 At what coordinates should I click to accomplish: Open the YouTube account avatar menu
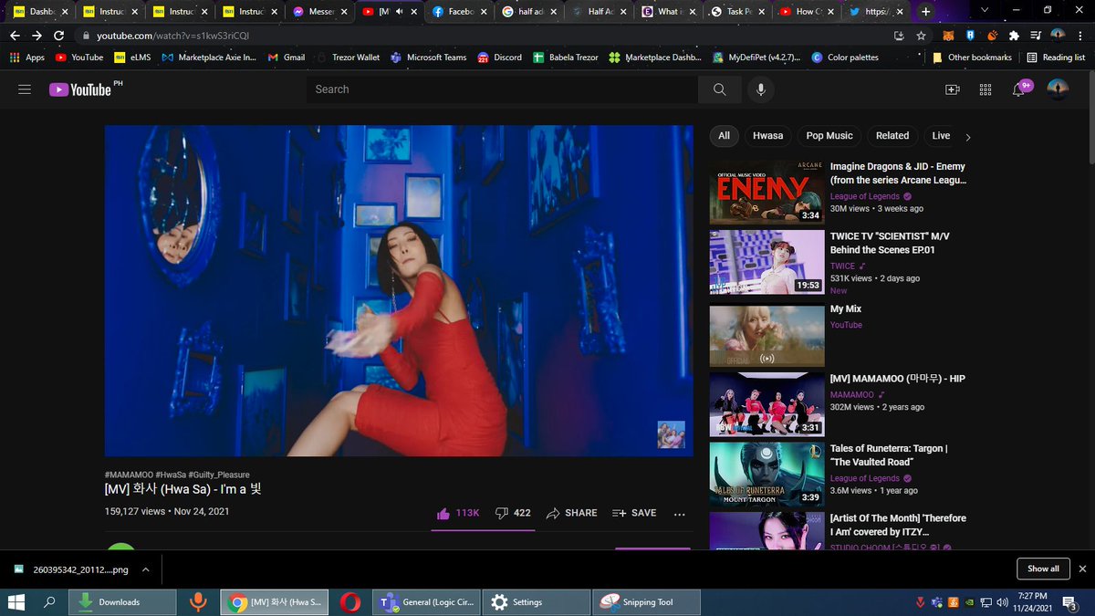pyautogui.click(x=1058, y=89)
